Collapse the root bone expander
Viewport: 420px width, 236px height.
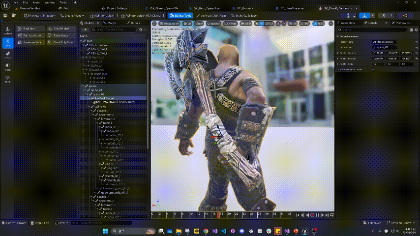pyautogui.click(x=82, y=41)
